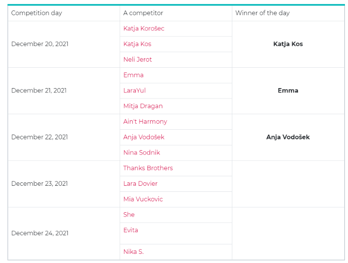Click the Competition day column header
The height and width of the screenshot is (263, 348).
(37, 13)
